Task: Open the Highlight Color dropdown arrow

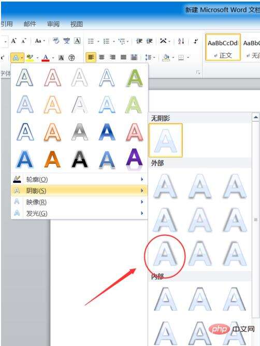Action: [x=37, y=58]
